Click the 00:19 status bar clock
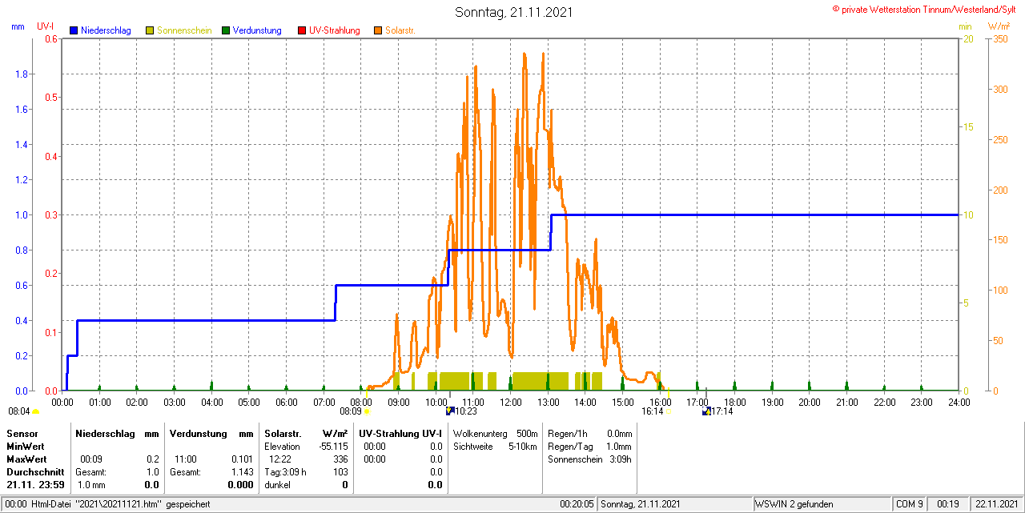The height and width of the screenshot is (513, 1025). click(948, 504)
